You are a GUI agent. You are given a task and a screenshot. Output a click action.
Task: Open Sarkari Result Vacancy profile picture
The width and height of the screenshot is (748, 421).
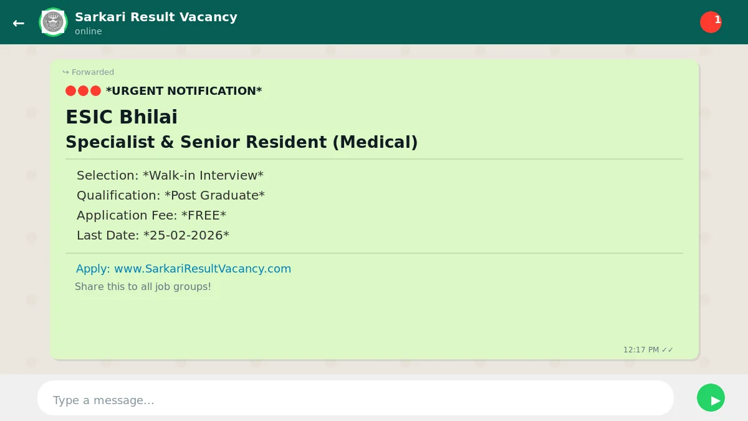tap(53, 22)
